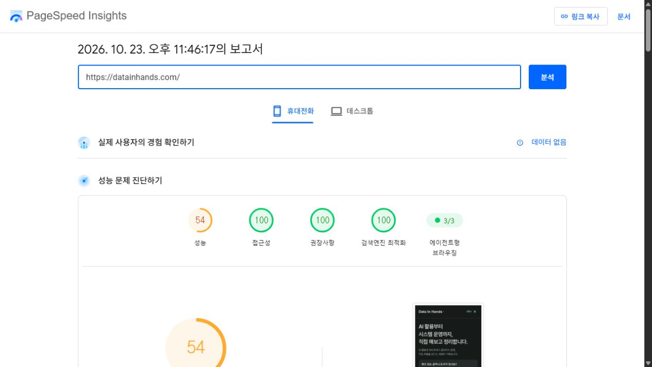Click the mobile phone icon
This screenshot has width=652, height=367.
(x=277, y=111)
